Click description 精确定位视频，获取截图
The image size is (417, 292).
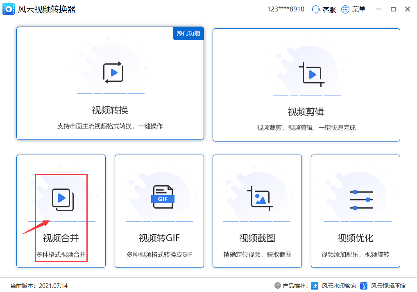tap(257, 254)
